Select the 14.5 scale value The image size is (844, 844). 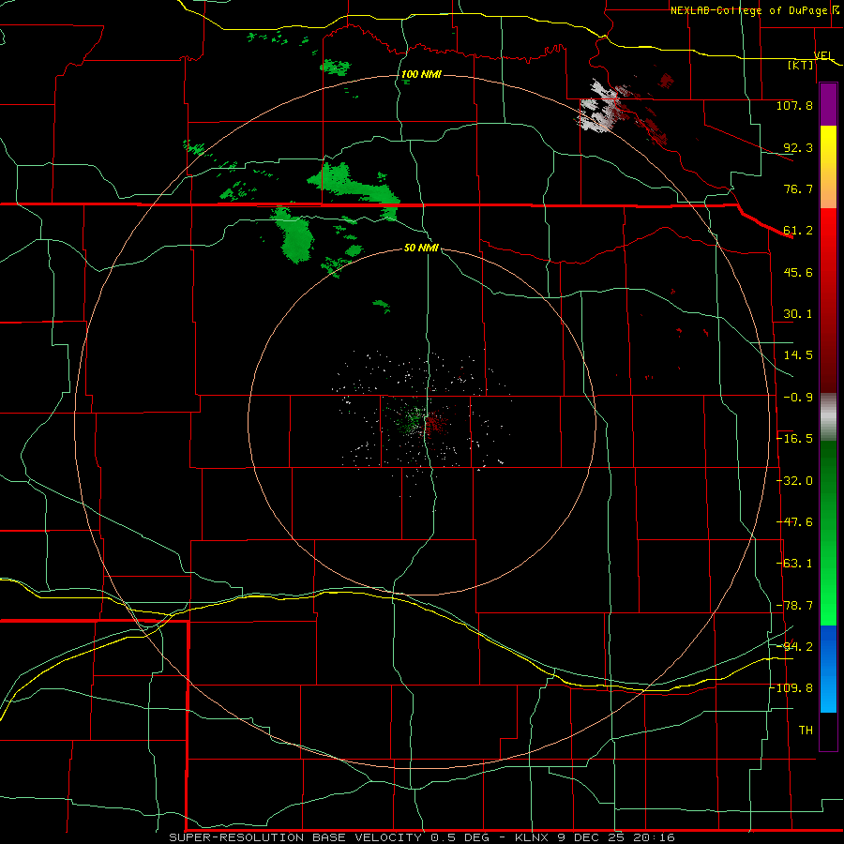[x=798, y=355]
